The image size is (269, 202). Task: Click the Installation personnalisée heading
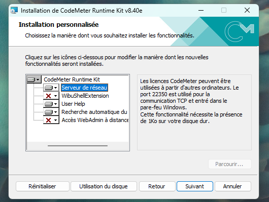59,25
